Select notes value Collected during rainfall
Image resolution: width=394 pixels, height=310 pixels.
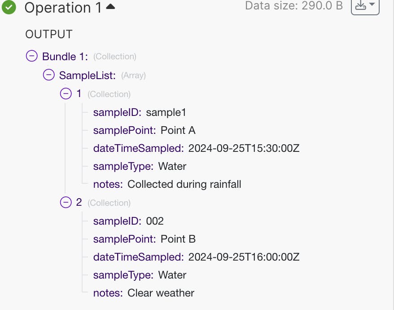click(184, 184)
